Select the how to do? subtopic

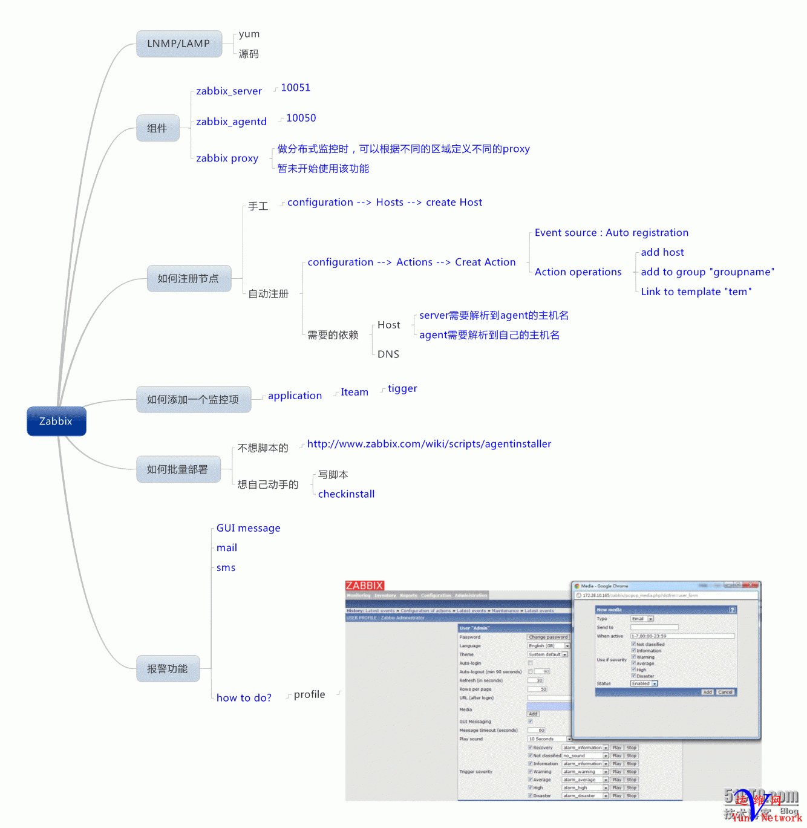tap(244, 698)
